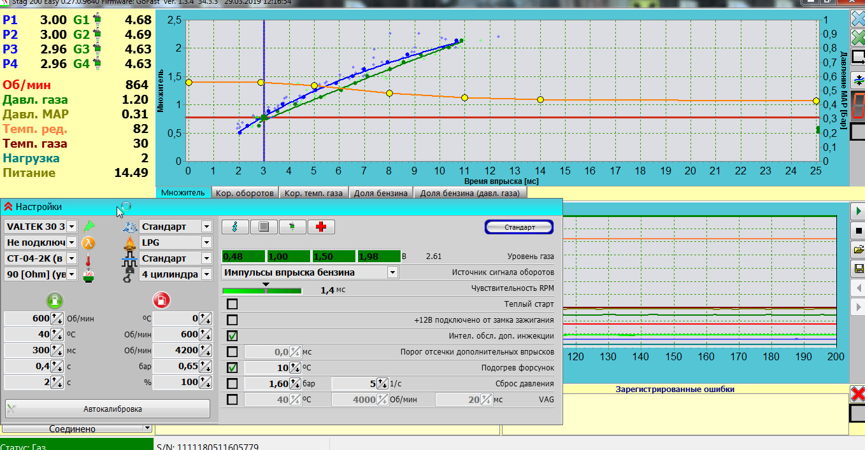Image resolution: width=865 pixels, height=450 pixels.
Task: Open the Доля бензина (давл. газа) tab
Action: [x=469, y=193]
